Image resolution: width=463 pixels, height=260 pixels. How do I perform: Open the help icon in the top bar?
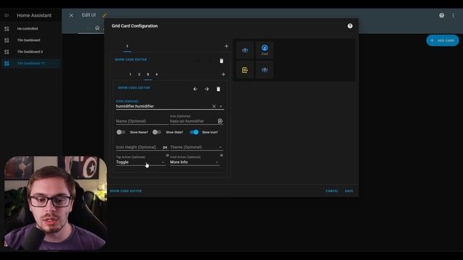pos(441,15)
